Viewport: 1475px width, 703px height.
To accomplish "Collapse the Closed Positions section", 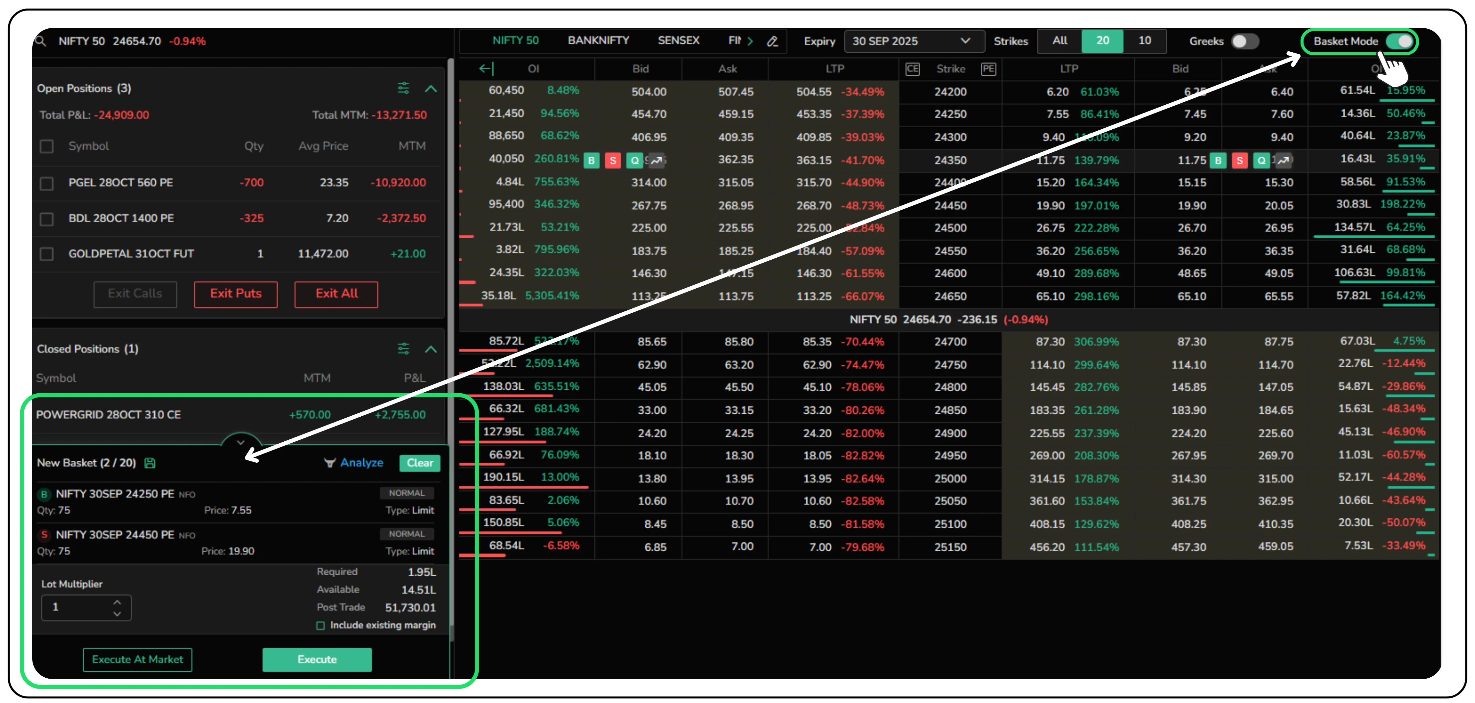I will pyautogui.click(x=430, y=349).
